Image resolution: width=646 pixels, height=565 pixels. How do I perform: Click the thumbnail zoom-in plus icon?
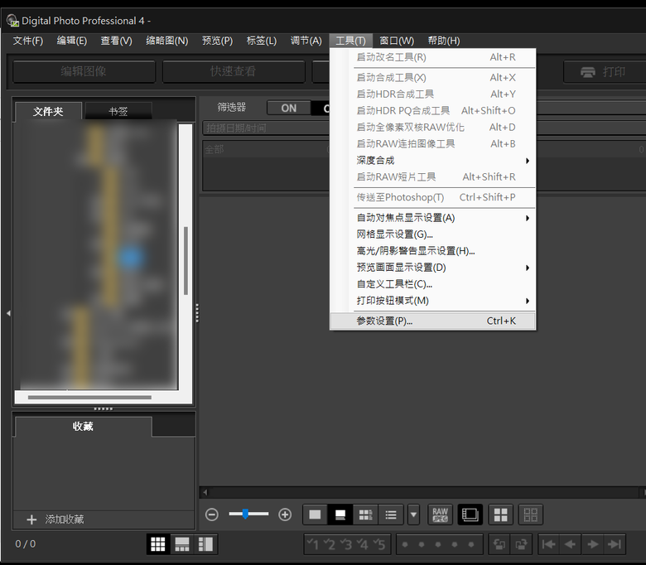coord(285,514)
